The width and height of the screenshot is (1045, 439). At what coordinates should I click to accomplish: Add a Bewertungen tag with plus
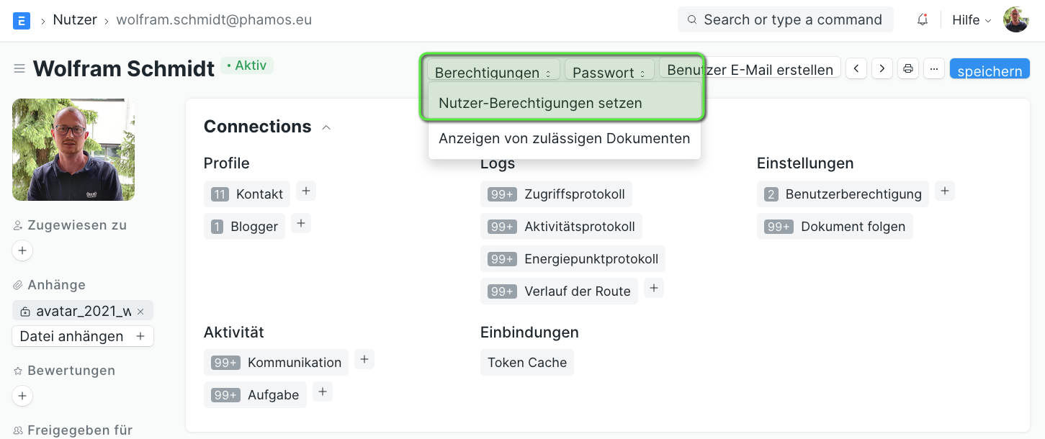coord(22,396)
